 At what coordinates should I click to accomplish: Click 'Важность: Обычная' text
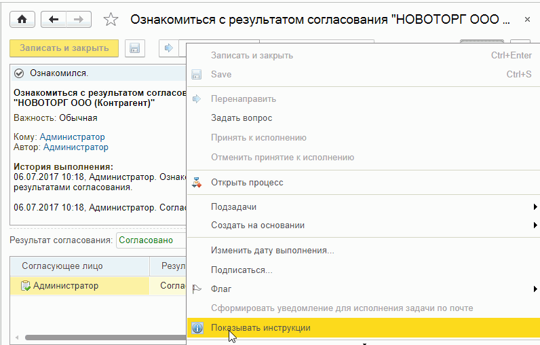pos(56,118)
